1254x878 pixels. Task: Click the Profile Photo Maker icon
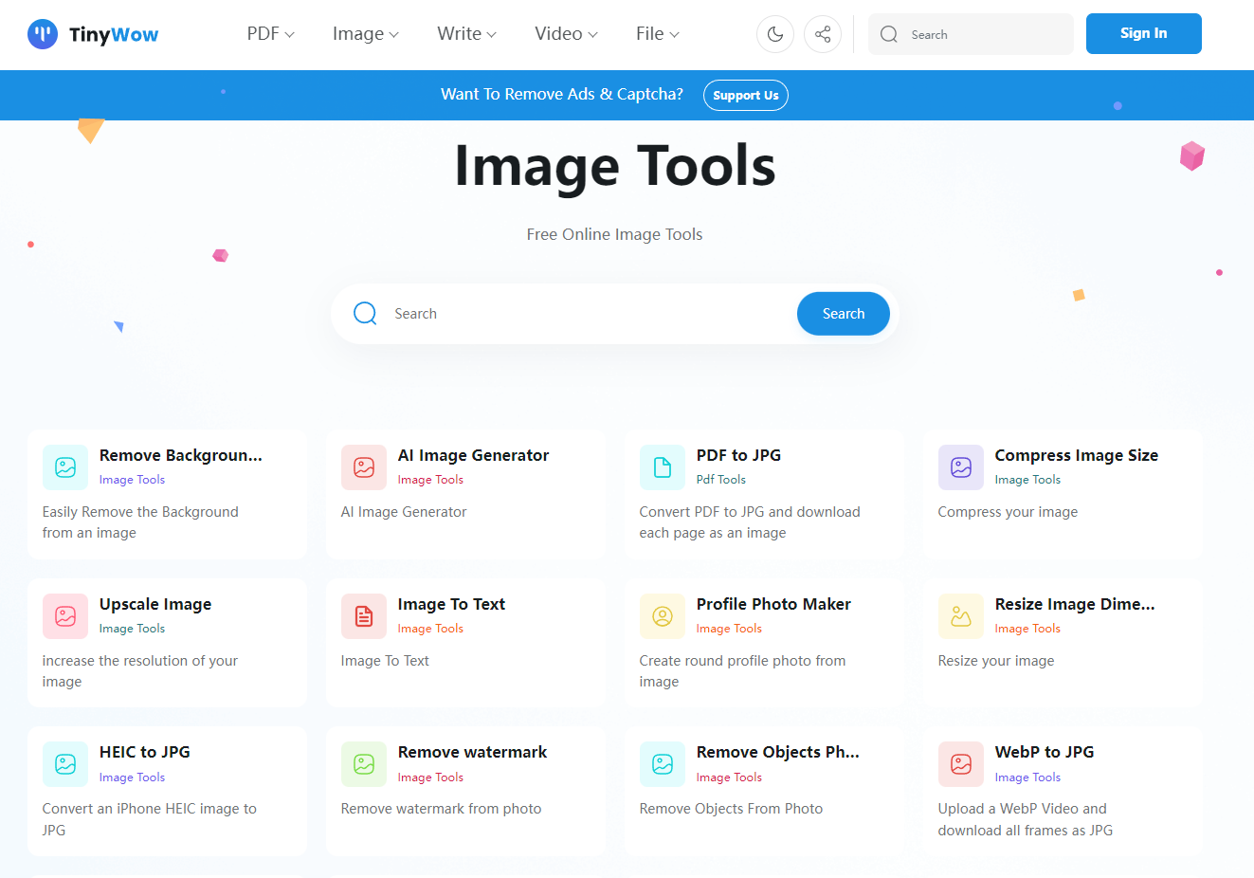[x=663, y=616]
